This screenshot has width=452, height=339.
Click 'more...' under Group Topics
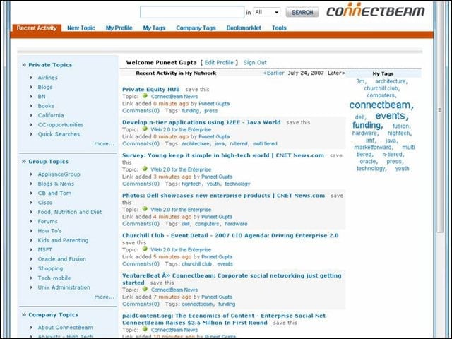104,297
